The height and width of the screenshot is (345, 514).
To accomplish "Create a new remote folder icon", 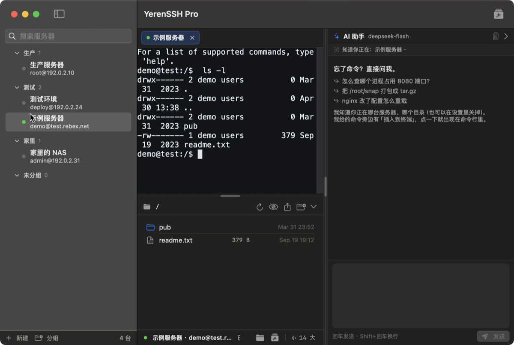I will click(301, 207).
